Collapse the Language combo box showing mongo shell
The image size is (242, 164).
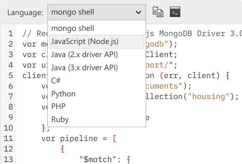point(97,12)
